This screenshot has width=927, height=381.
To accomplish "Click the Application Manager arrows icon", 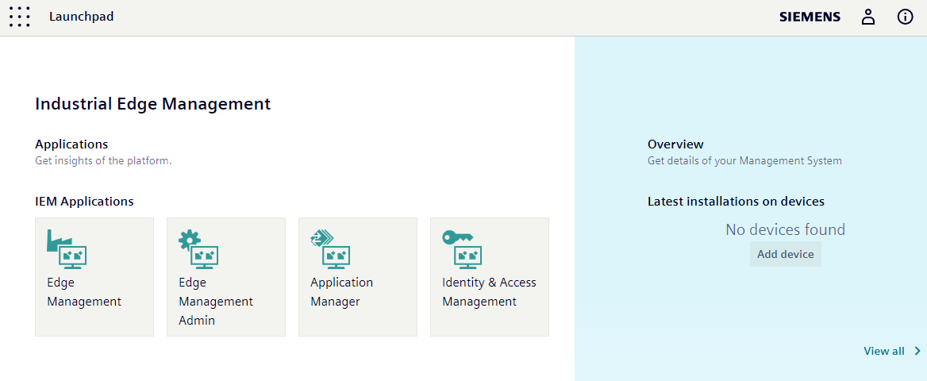I will click(x=330, y=249).
